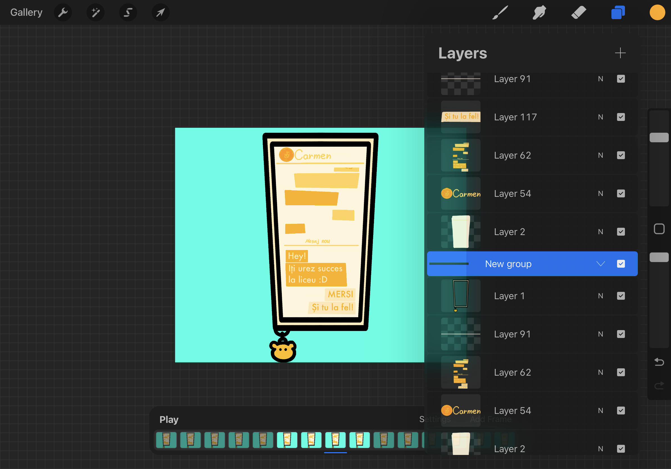
Task: Open blend mode N for Layer 117
Action: tap(600, 117)
